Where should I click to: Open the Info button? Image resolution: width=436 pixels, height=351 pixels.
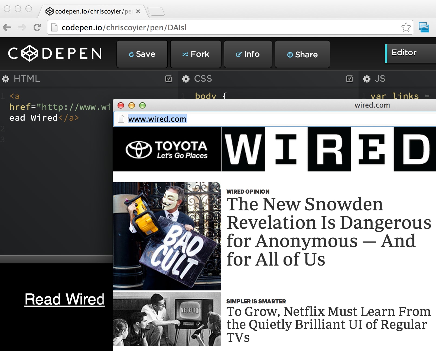248,54
